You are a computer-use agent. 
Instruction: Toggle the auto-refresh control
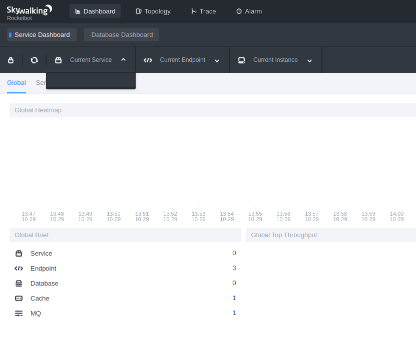(34, 60)
